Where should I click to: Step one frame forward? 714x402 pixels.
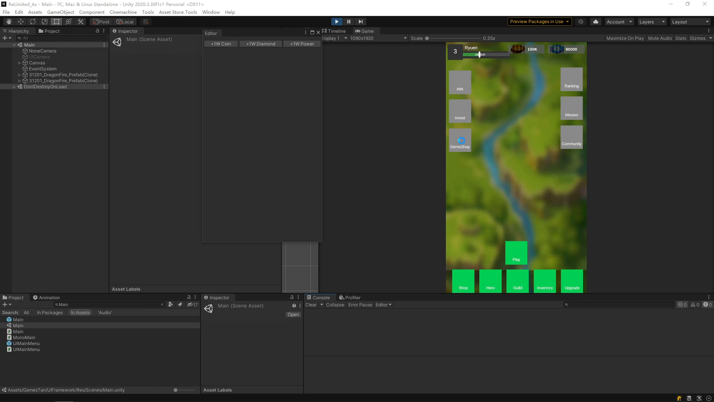pyautogui.click(x=360, y=22)
